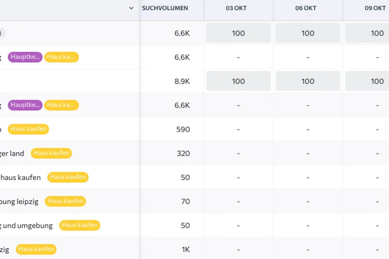
Task: Click the purple Hauptke... tag just above the 8.9K row
Action: point(25,57)
